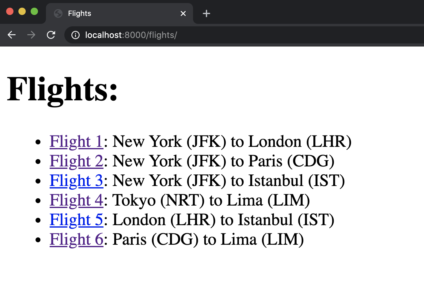Go back to the previous page

pyautogui.click(x=12, y=35)
